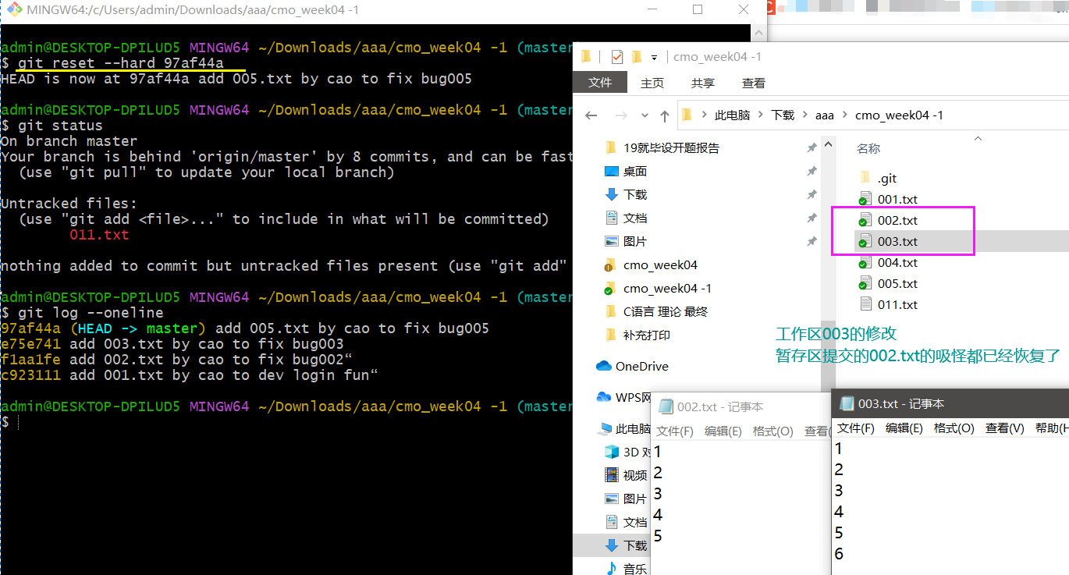
Task: Click the 视频 film icon
Action: [612, 475]
